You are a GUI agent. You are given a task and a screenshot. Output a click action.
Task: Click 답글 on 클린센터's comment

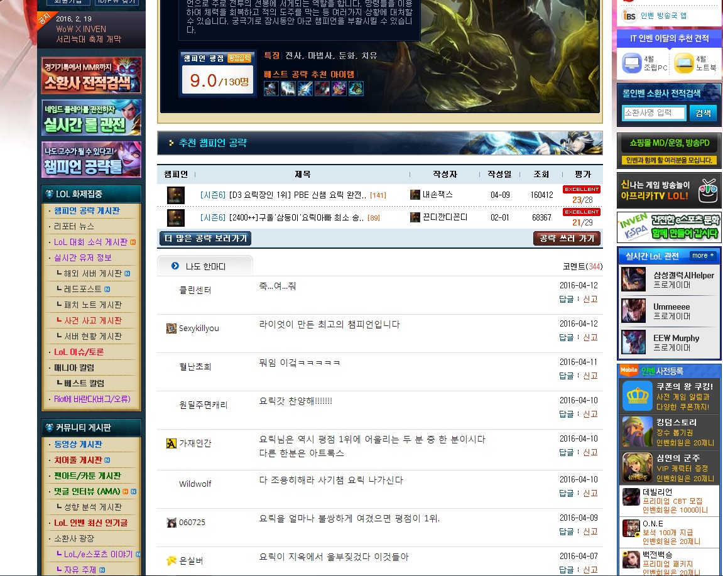[x=566, y=299]
